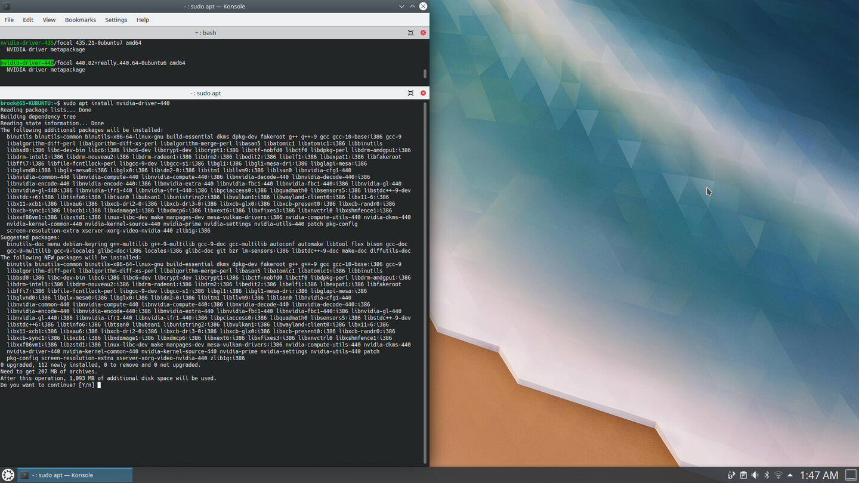Image resolution: width=859 pixels, height=483 pixels.
Task: Click the bash pane title header
Action: pyautogui.click(x=206, y=33)
